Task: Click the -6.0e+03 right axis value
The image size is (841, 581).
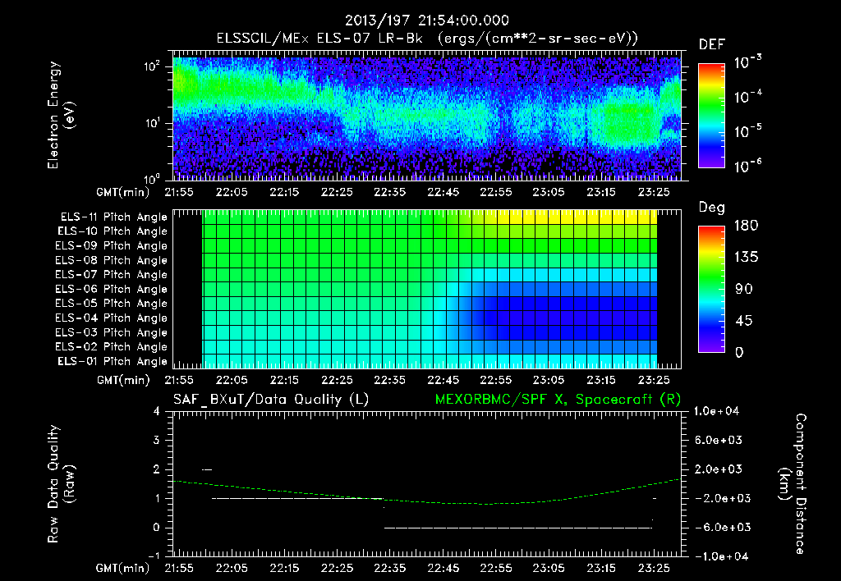Action: pos(719,528)
